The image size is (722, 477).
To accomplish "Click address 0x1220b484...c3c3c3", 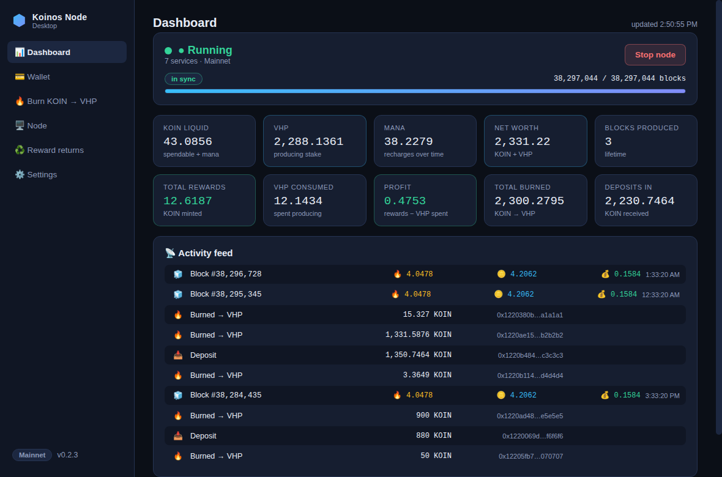I will pos(530,355).
